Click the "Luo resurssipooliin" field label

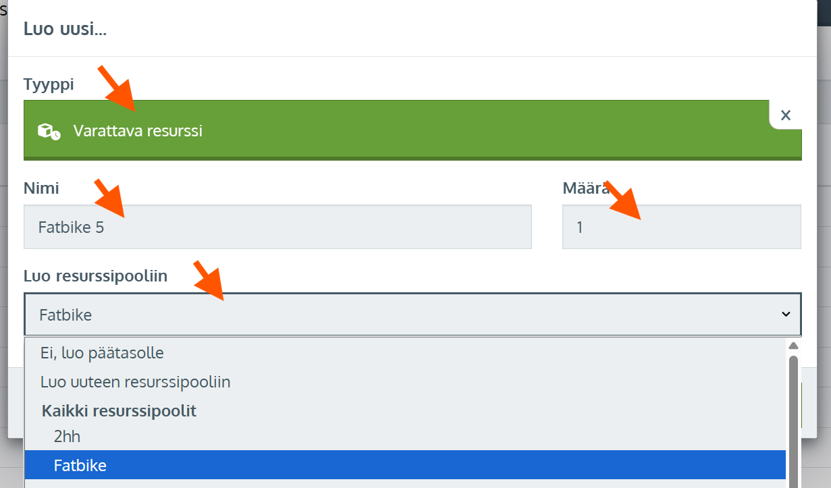pyautogui.click(x=95, y=275)
